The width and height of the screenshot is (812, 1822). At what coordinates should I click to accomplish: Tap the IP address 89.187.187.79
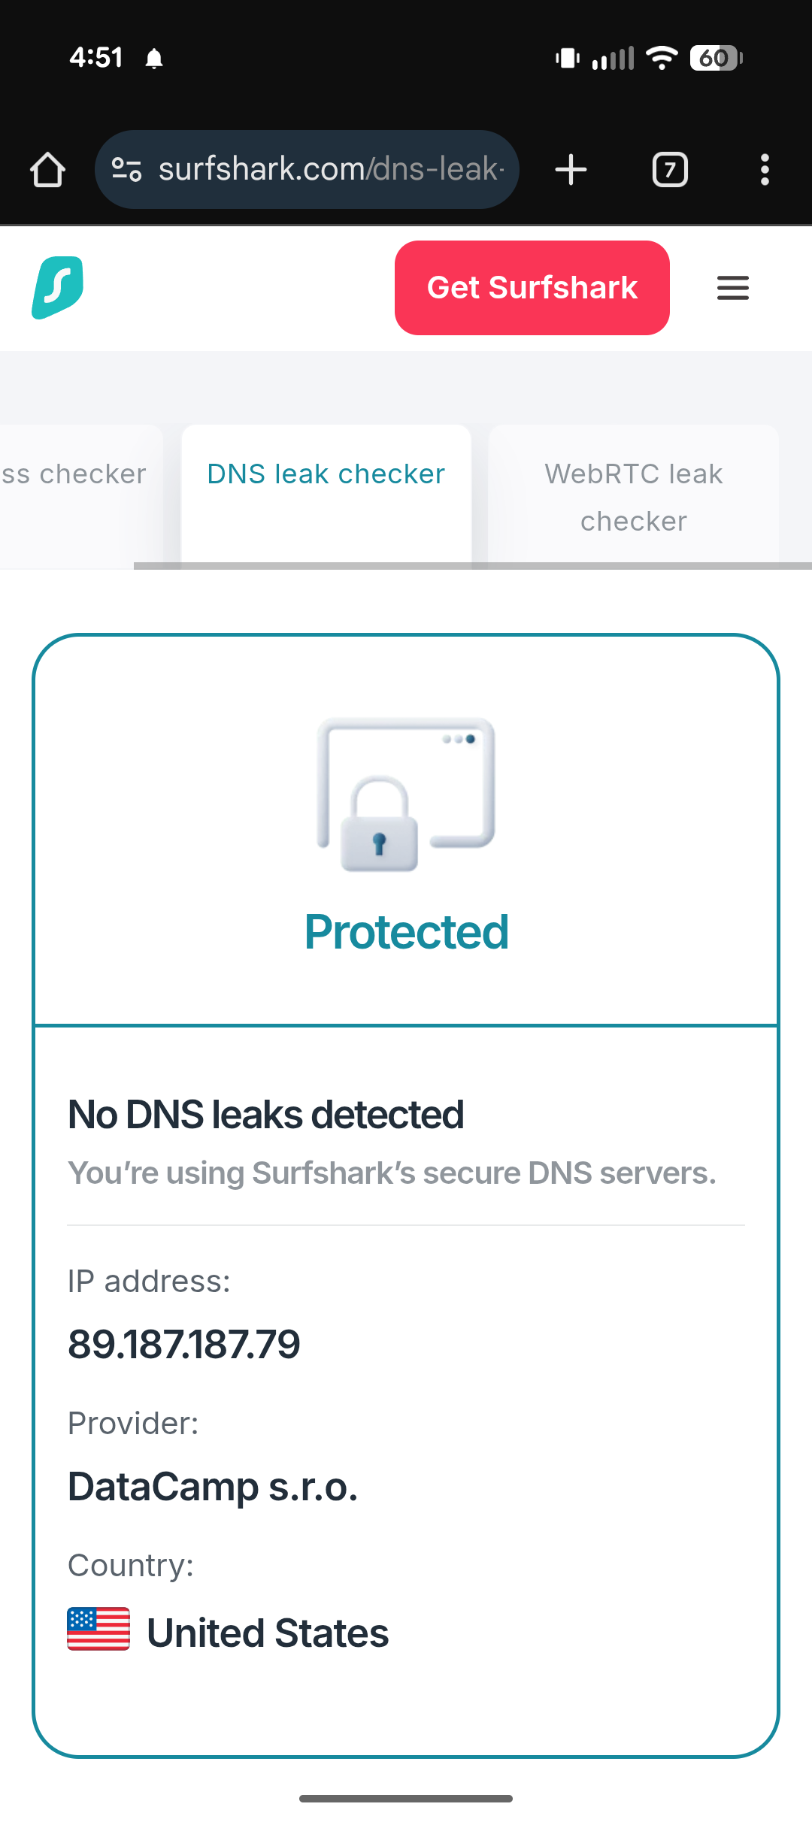click(x=184, y=1344)
